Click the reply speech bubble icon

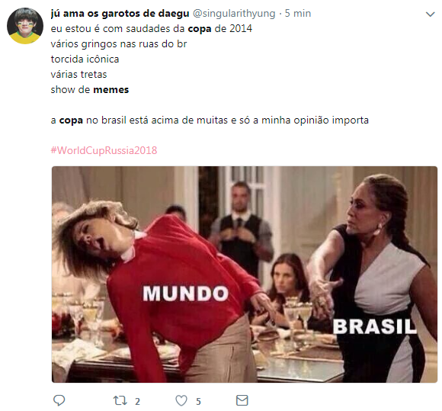tap(59, 400)
